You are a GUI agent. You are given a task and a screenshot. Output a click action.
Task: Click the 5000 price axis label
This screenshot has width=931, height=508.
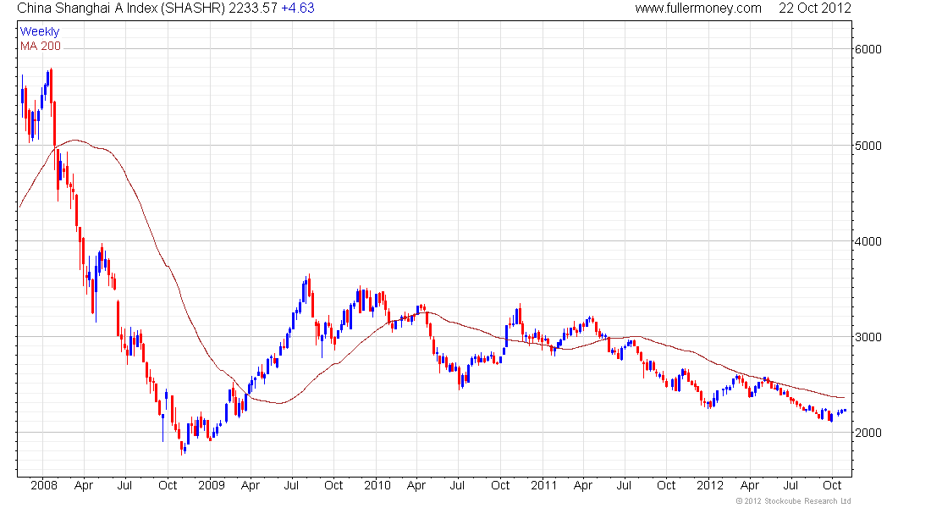click(868, 146)
